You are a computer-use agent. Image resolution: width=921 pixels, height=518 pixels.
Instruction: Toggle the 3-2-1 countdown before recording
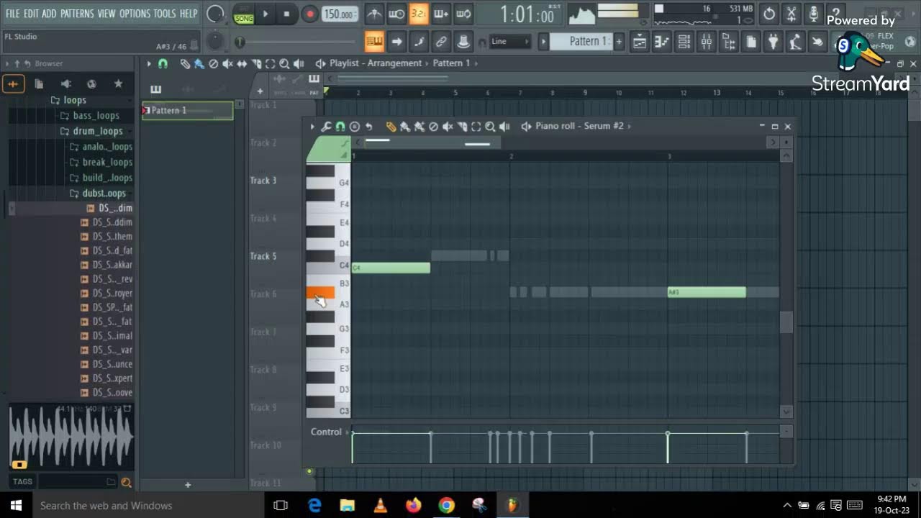point(419,14)
